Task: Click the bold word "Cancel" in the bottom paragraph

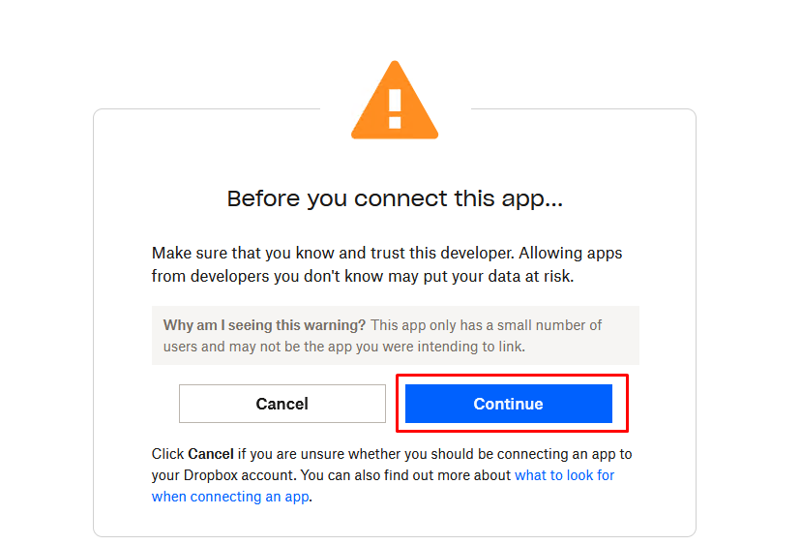Action: (x=211, y=454)
